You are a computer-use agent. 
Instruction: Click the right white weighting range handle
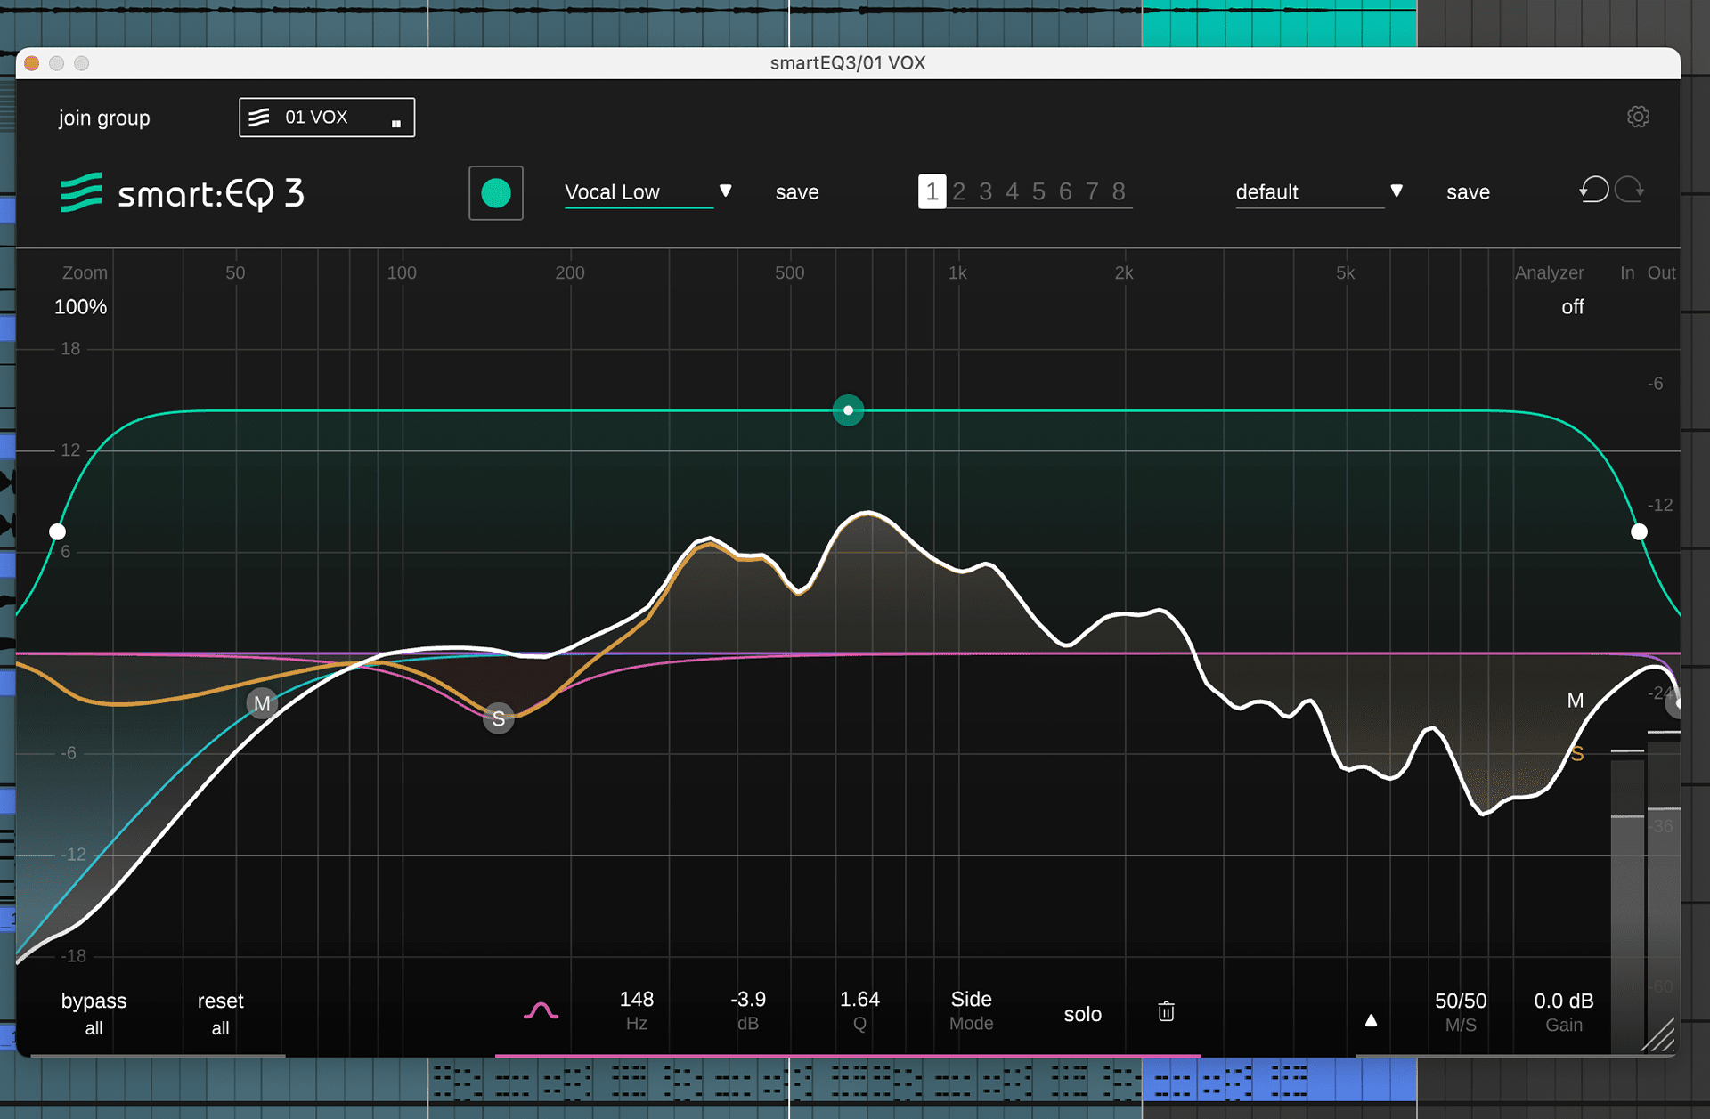tap(1639, 531)
